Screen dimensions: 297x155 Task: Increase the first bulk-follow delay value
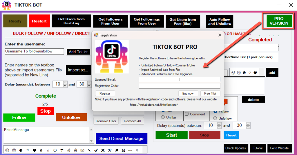pyautogui.click(x=65, y=83)
